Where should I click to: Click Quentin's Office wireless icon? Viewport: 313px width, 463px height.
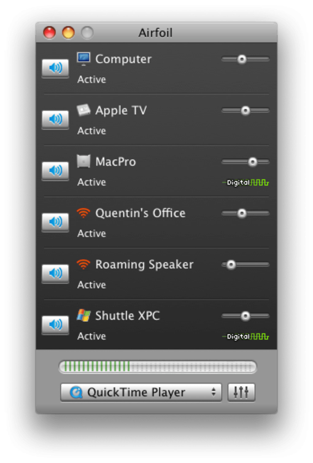pos(83,213)
